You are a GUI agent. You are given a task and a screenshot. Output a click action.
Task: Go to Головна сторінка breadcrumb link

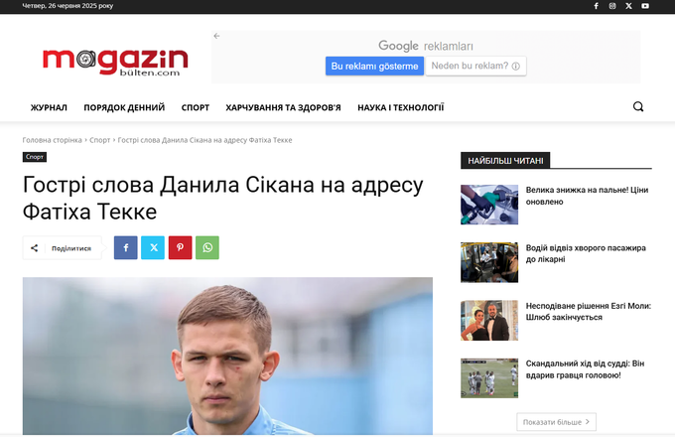click(x=52, y=140)
